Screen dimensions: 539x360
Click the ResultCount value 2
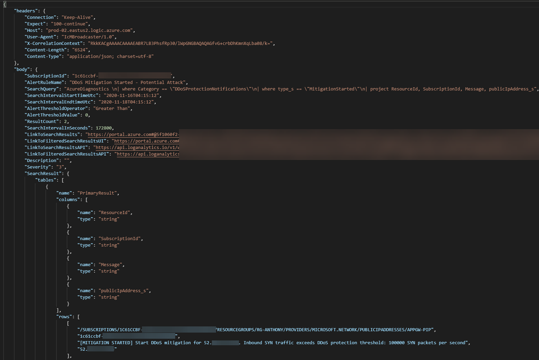pos(65,122)
